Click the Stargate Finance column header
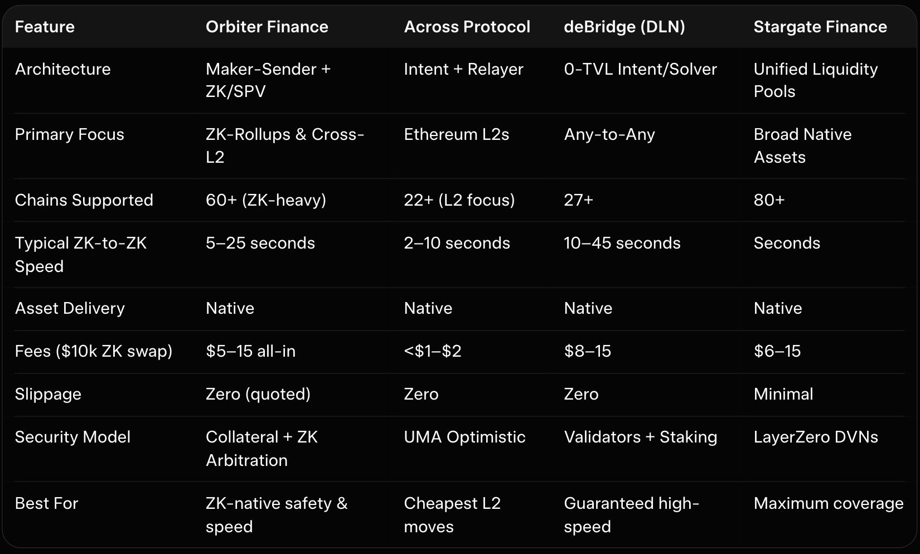Viewport: 920px width, 554px height. (820, 27)
